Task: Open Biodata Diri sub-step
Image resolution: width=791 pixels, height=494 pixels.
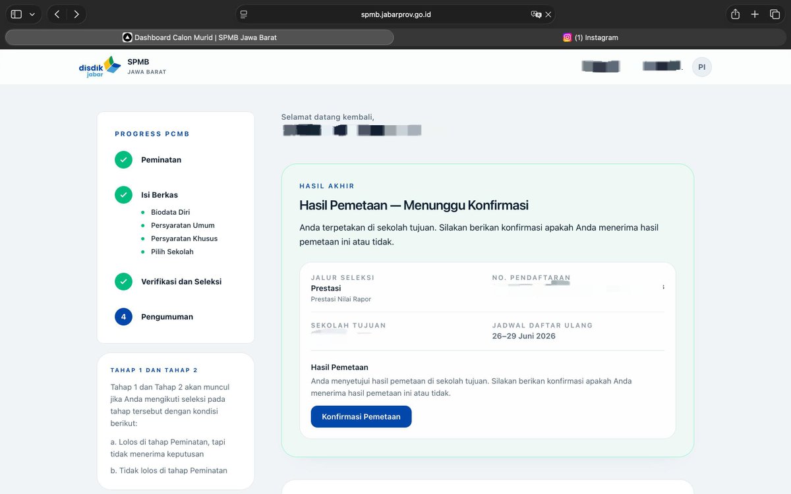Action: tap(170, 212)
